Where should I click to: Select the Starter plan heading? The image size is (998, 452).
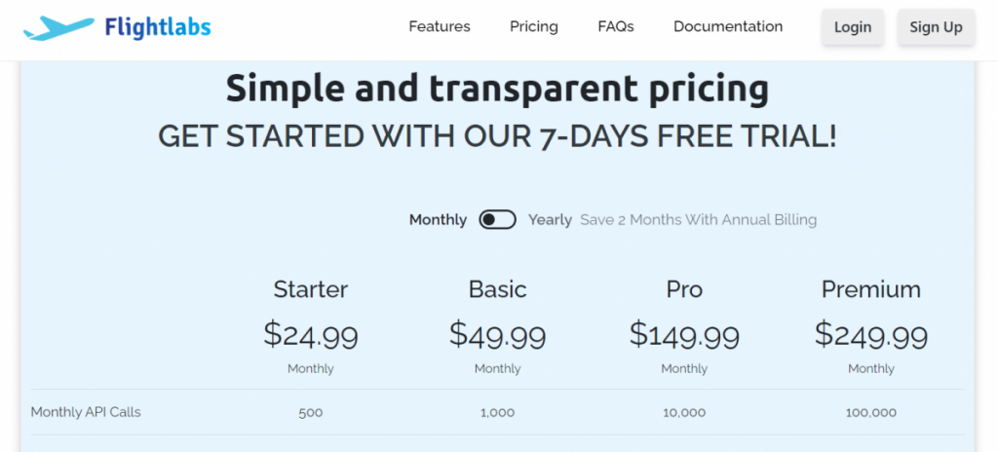pyautogui.click(x=311, y=289)
